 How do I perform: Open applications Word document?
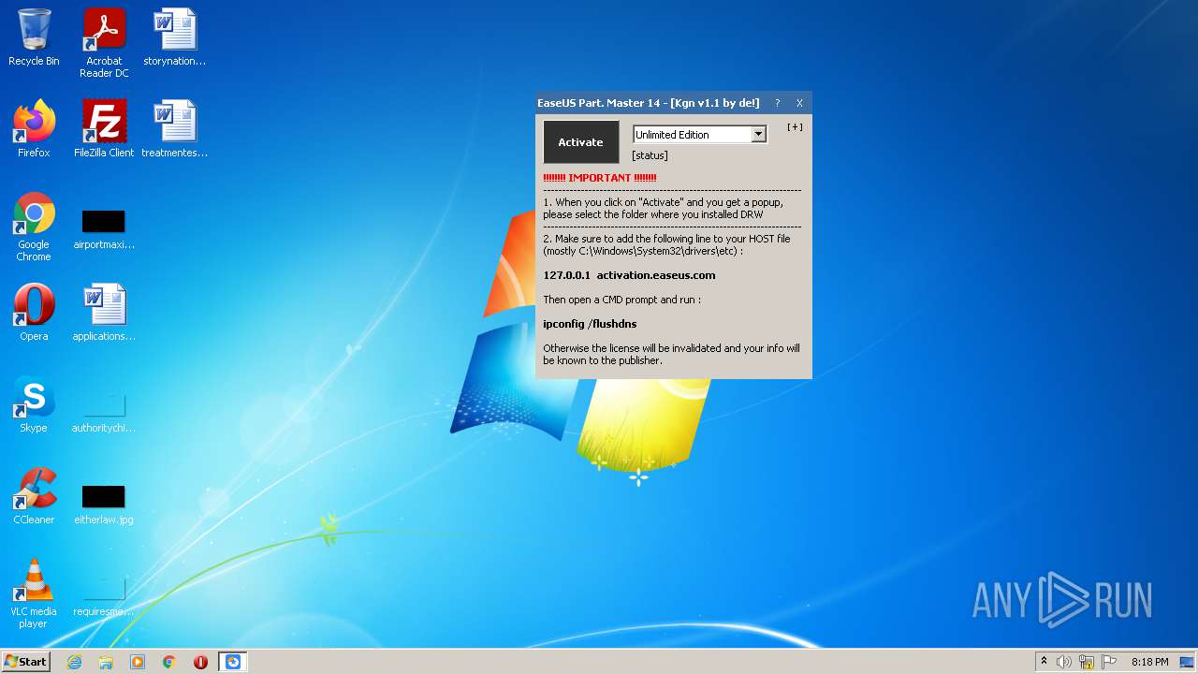point(104,313)
